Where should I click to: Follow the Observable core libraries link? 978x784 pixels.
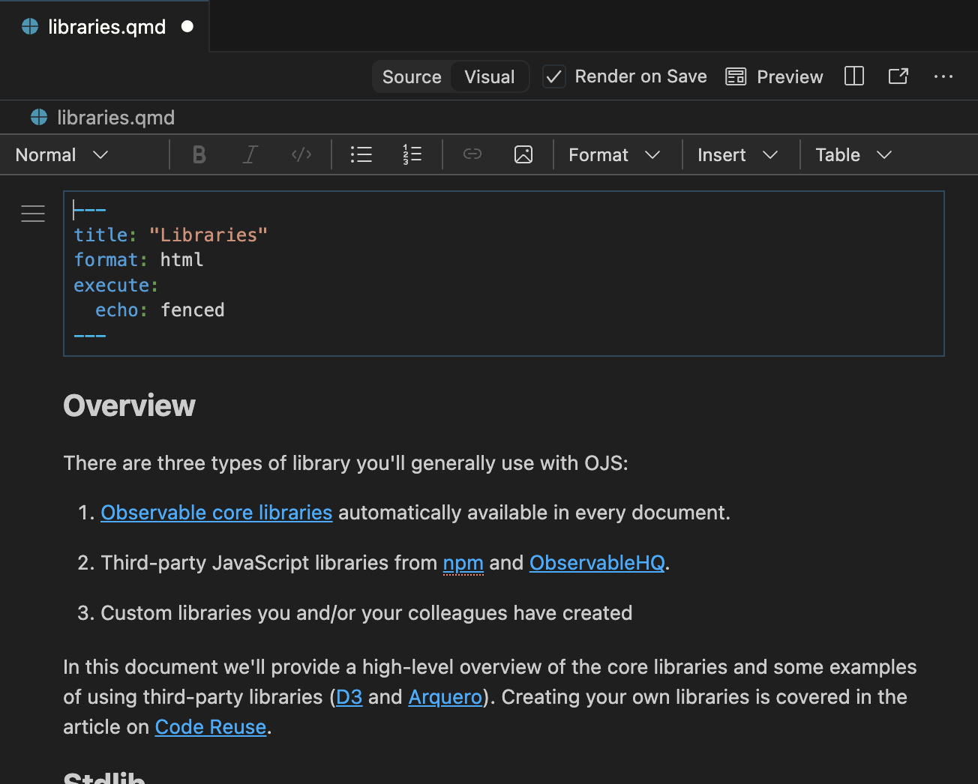pos(216,513)
